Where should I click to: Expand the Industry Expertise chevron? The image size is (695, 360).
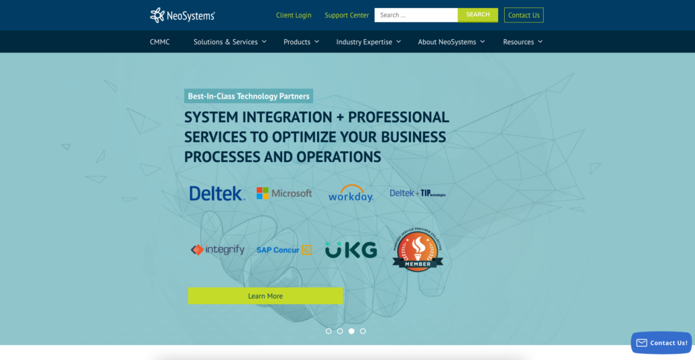click(399, 42)
